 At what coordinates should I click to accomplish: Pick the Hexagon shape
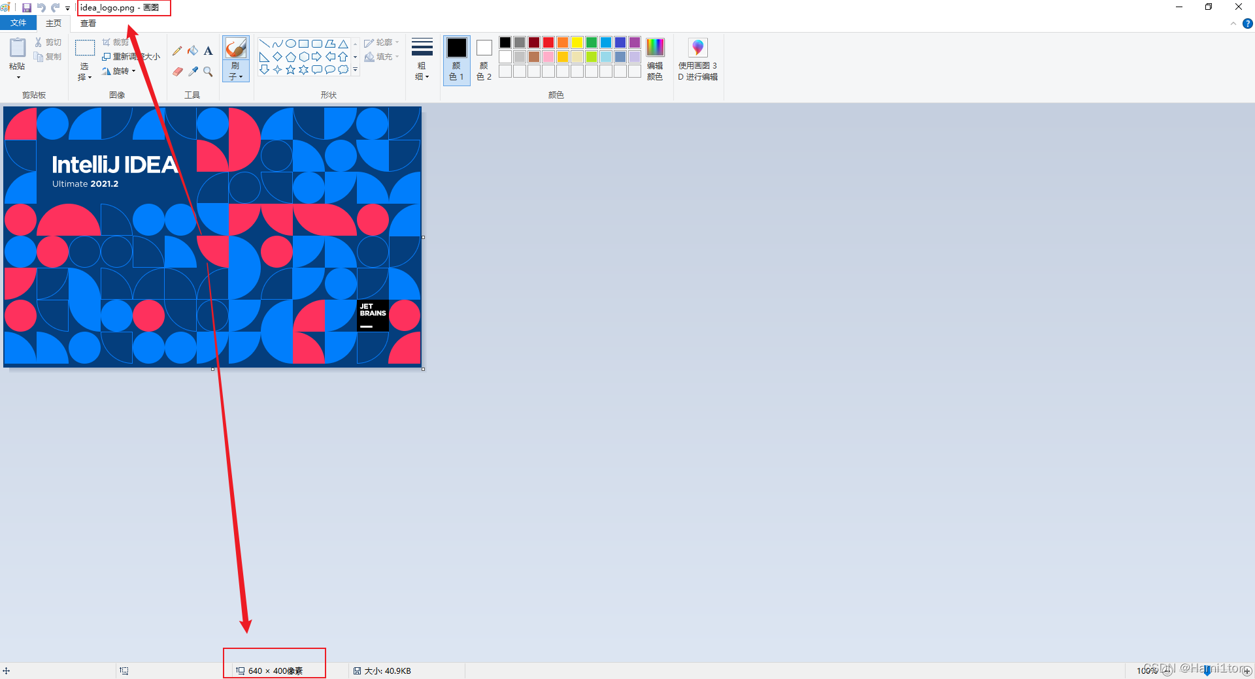[303, 57]
